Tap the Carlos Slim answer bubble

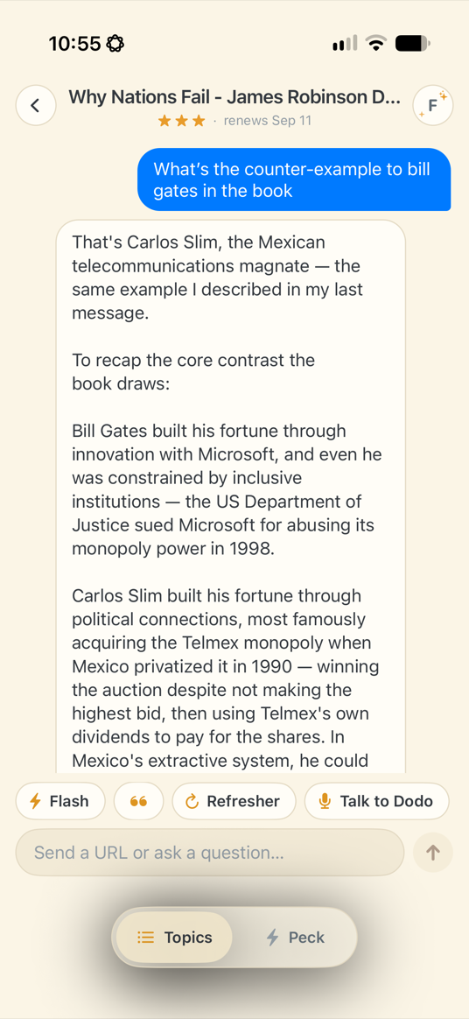(x=231, y=495)
